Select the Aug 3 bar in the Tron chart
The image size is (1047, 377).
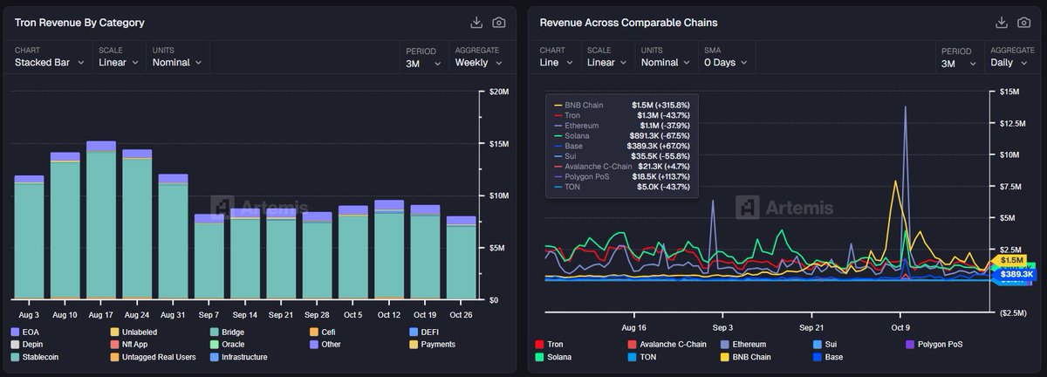[29, 237]
